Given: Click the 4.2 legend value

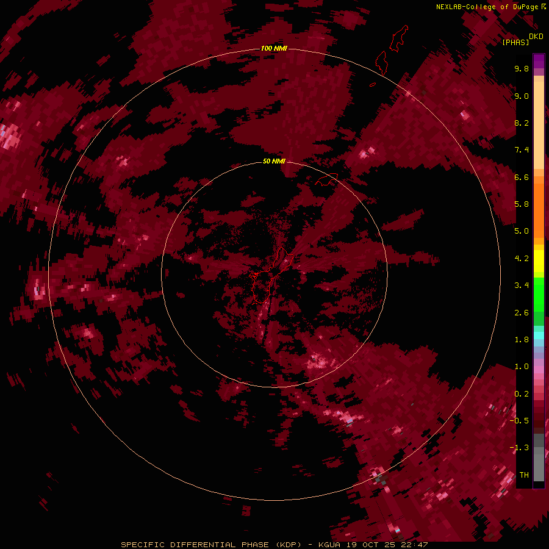Looking at the screenshot, I should coord(522,259).
